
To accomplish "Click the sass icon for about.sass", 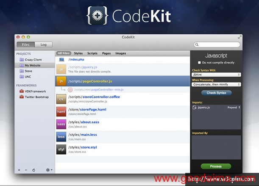I will point(61,124).
